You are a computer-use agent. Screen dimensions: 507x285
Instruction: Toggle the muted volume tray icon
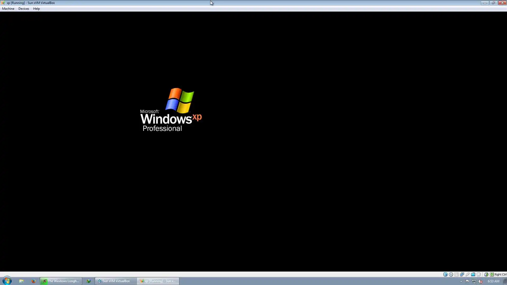tap(480, 281)
